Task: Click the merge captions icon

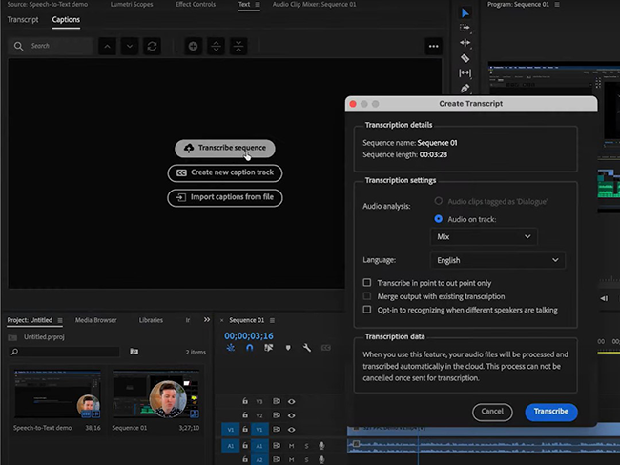Action: coord(238,47)
